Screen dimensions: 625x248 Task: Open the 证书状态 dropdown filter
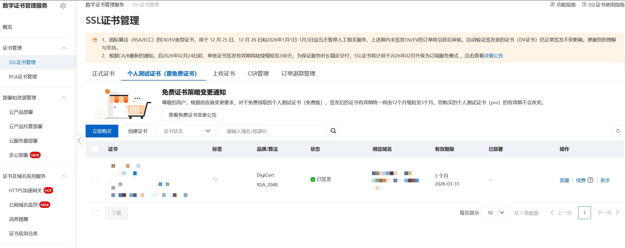pos(187,131)
